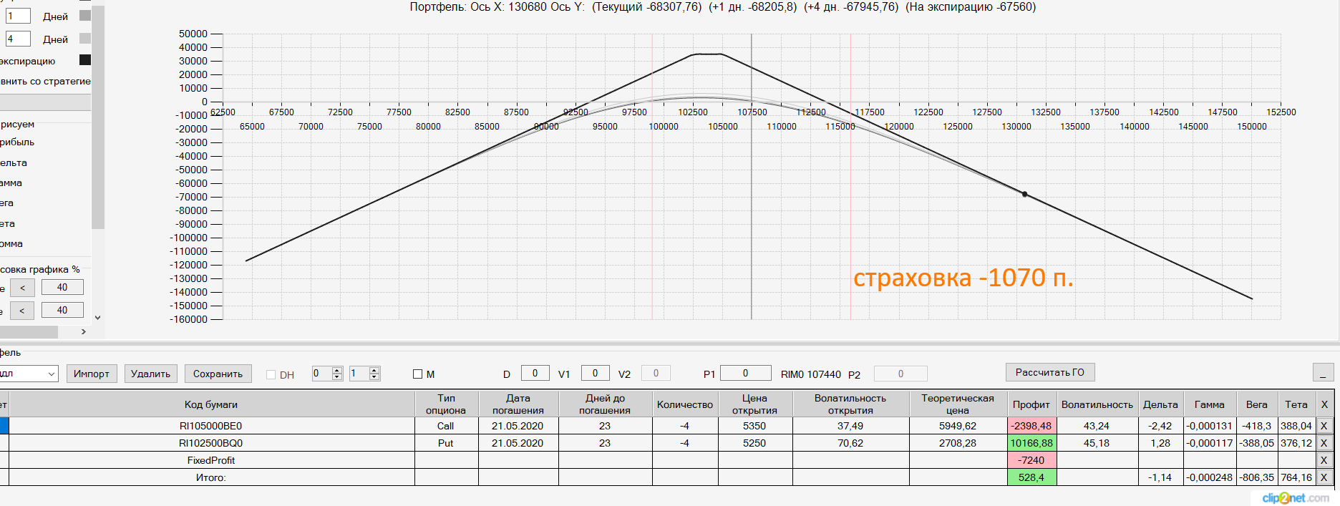Select the RI102500BQ0 code cell
This screenshot has height=506, width=1340.
pyautogui.click(x=210, y=443)
